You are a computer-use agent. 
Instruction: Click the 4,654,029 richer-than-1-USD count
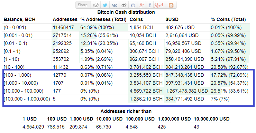[x=33, y=127]
